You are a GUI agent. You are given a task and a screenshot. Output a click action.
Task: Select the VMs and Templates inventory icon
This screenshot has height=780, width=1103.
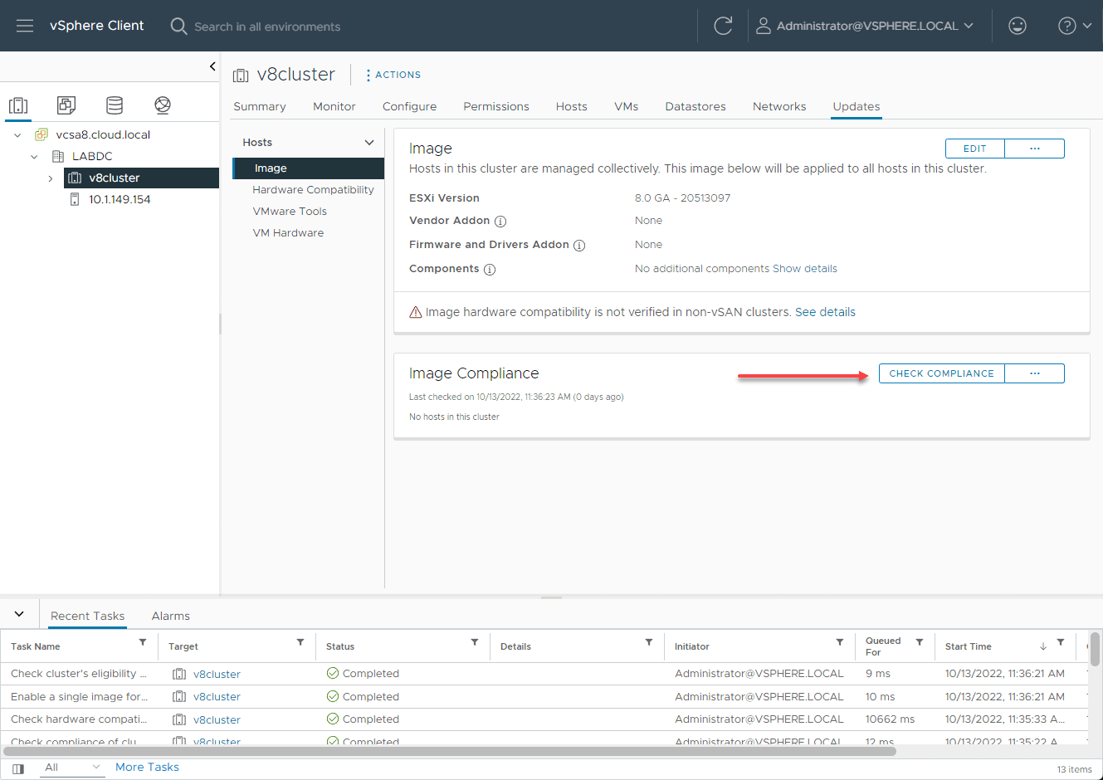coord(66,105)
